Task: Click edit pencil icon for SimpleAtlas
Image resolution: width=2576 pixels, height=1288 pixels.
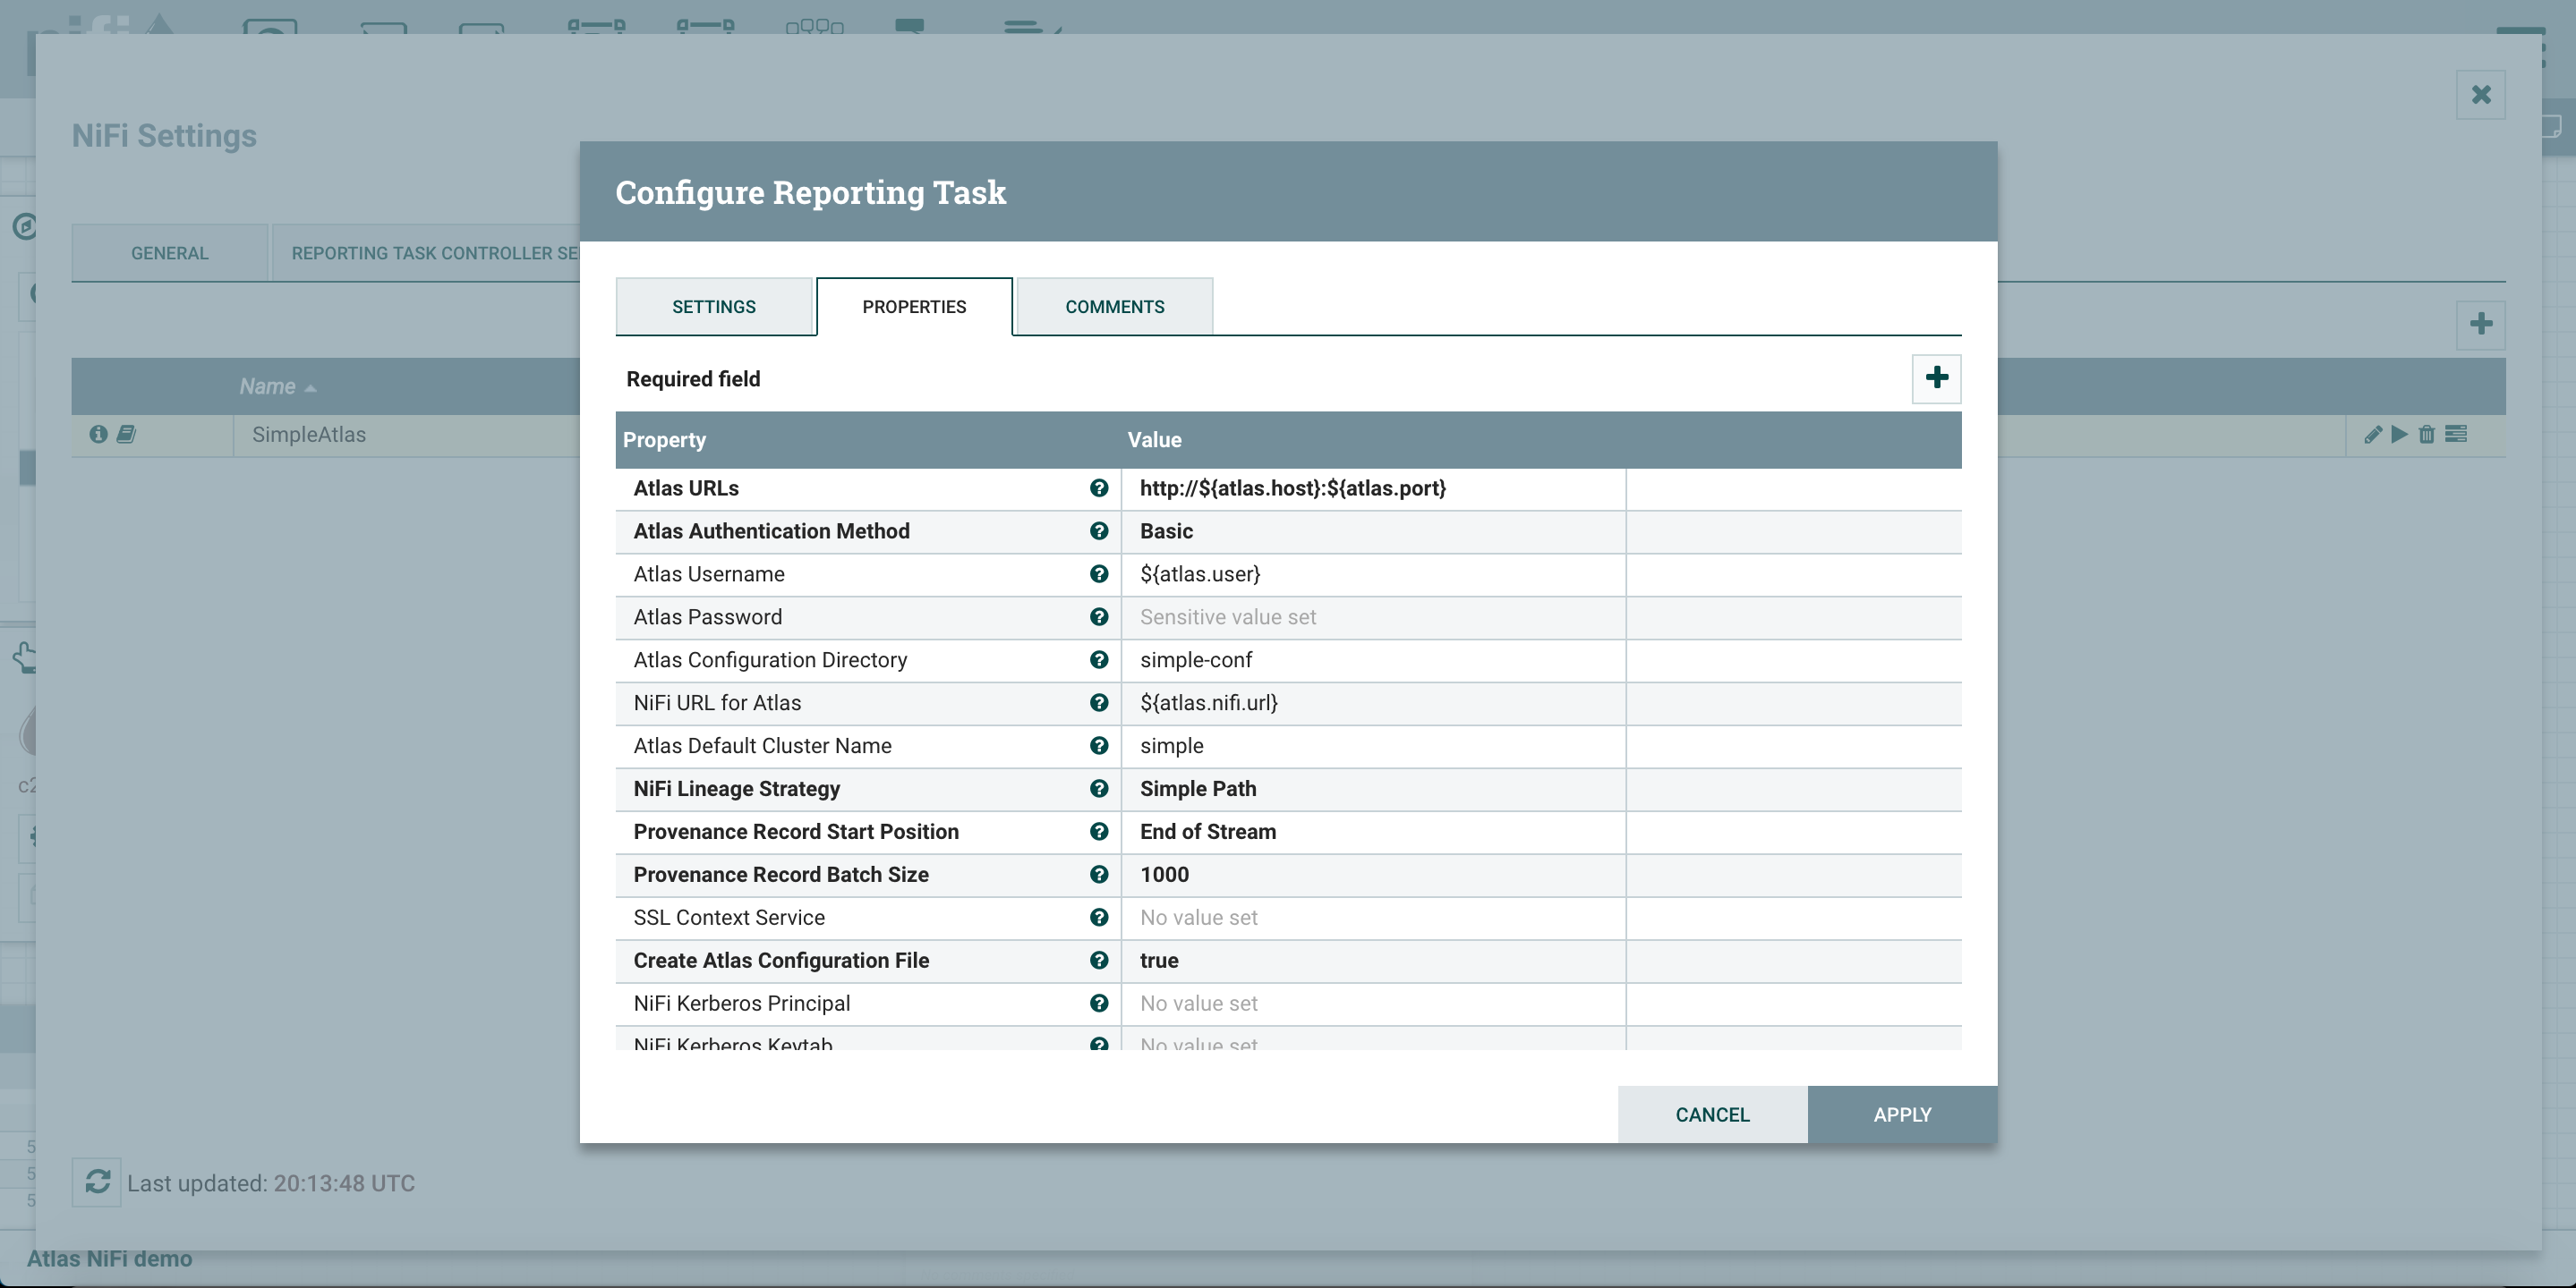Action: coord(2372,434)
